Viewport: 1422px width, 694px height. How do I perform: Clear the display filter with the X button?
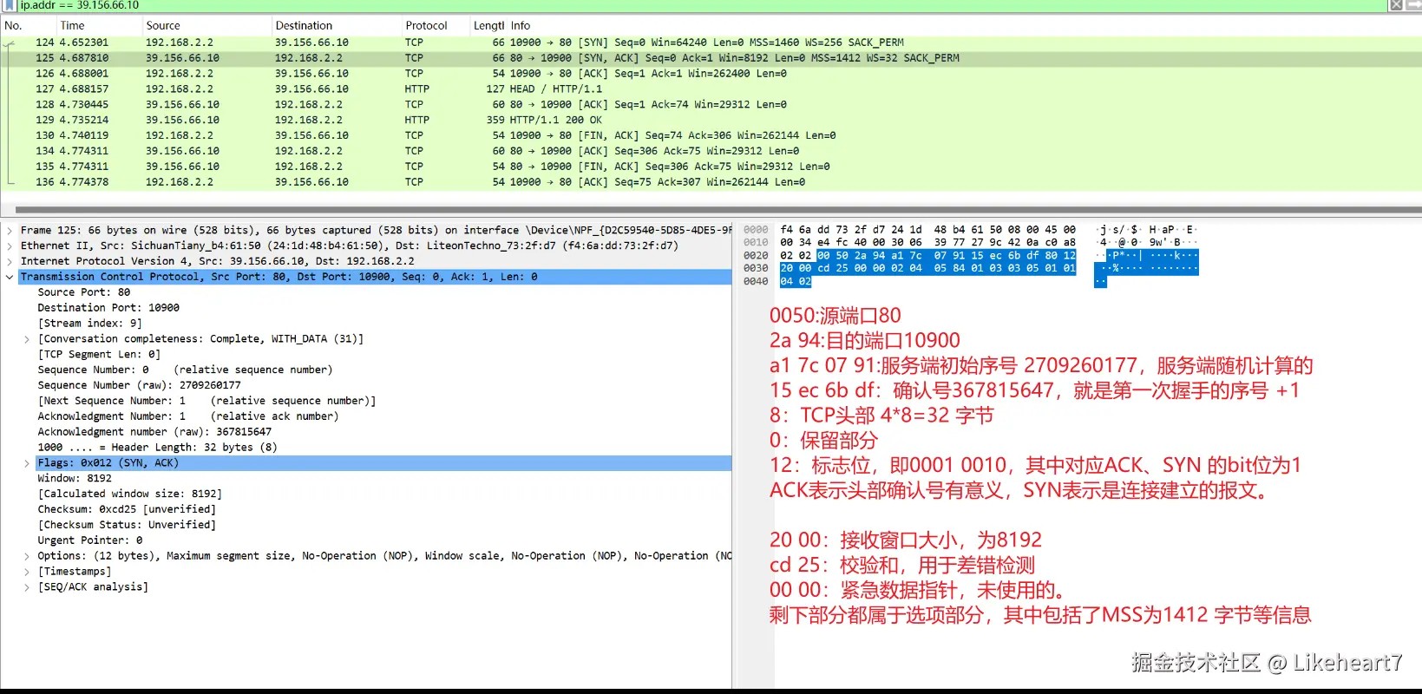[1396, 5]
